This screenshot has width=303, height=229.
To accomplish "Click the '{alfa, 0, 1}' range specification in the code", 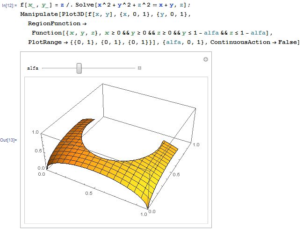I will [184, 42].
